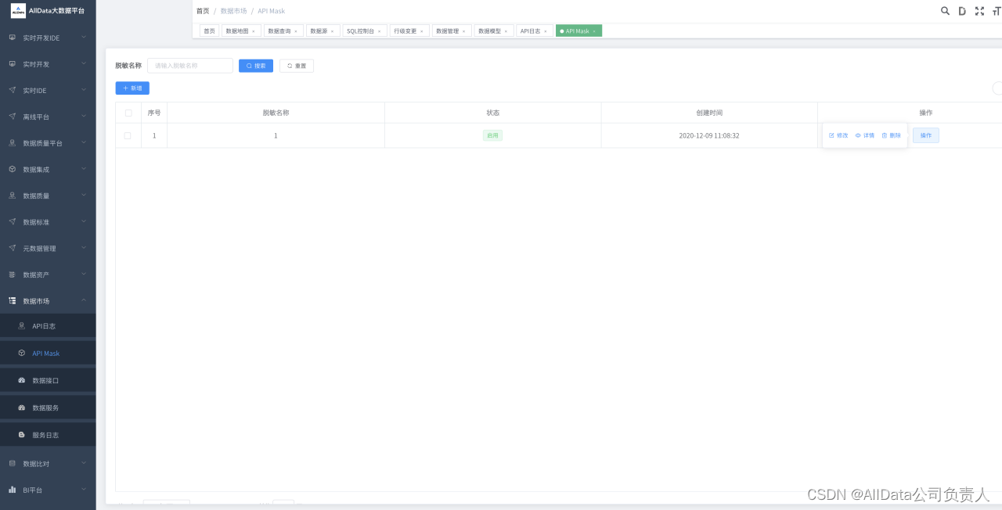Tick the select-all checkbox in table header
The width and height of the screenshot is (1002, 510).
128,113
